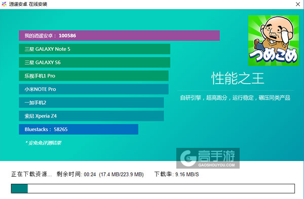Screen dimensions: 304x199
Task: Click the 逍遥安卓 logo icon in title bar
Action: tap(4, 4)
